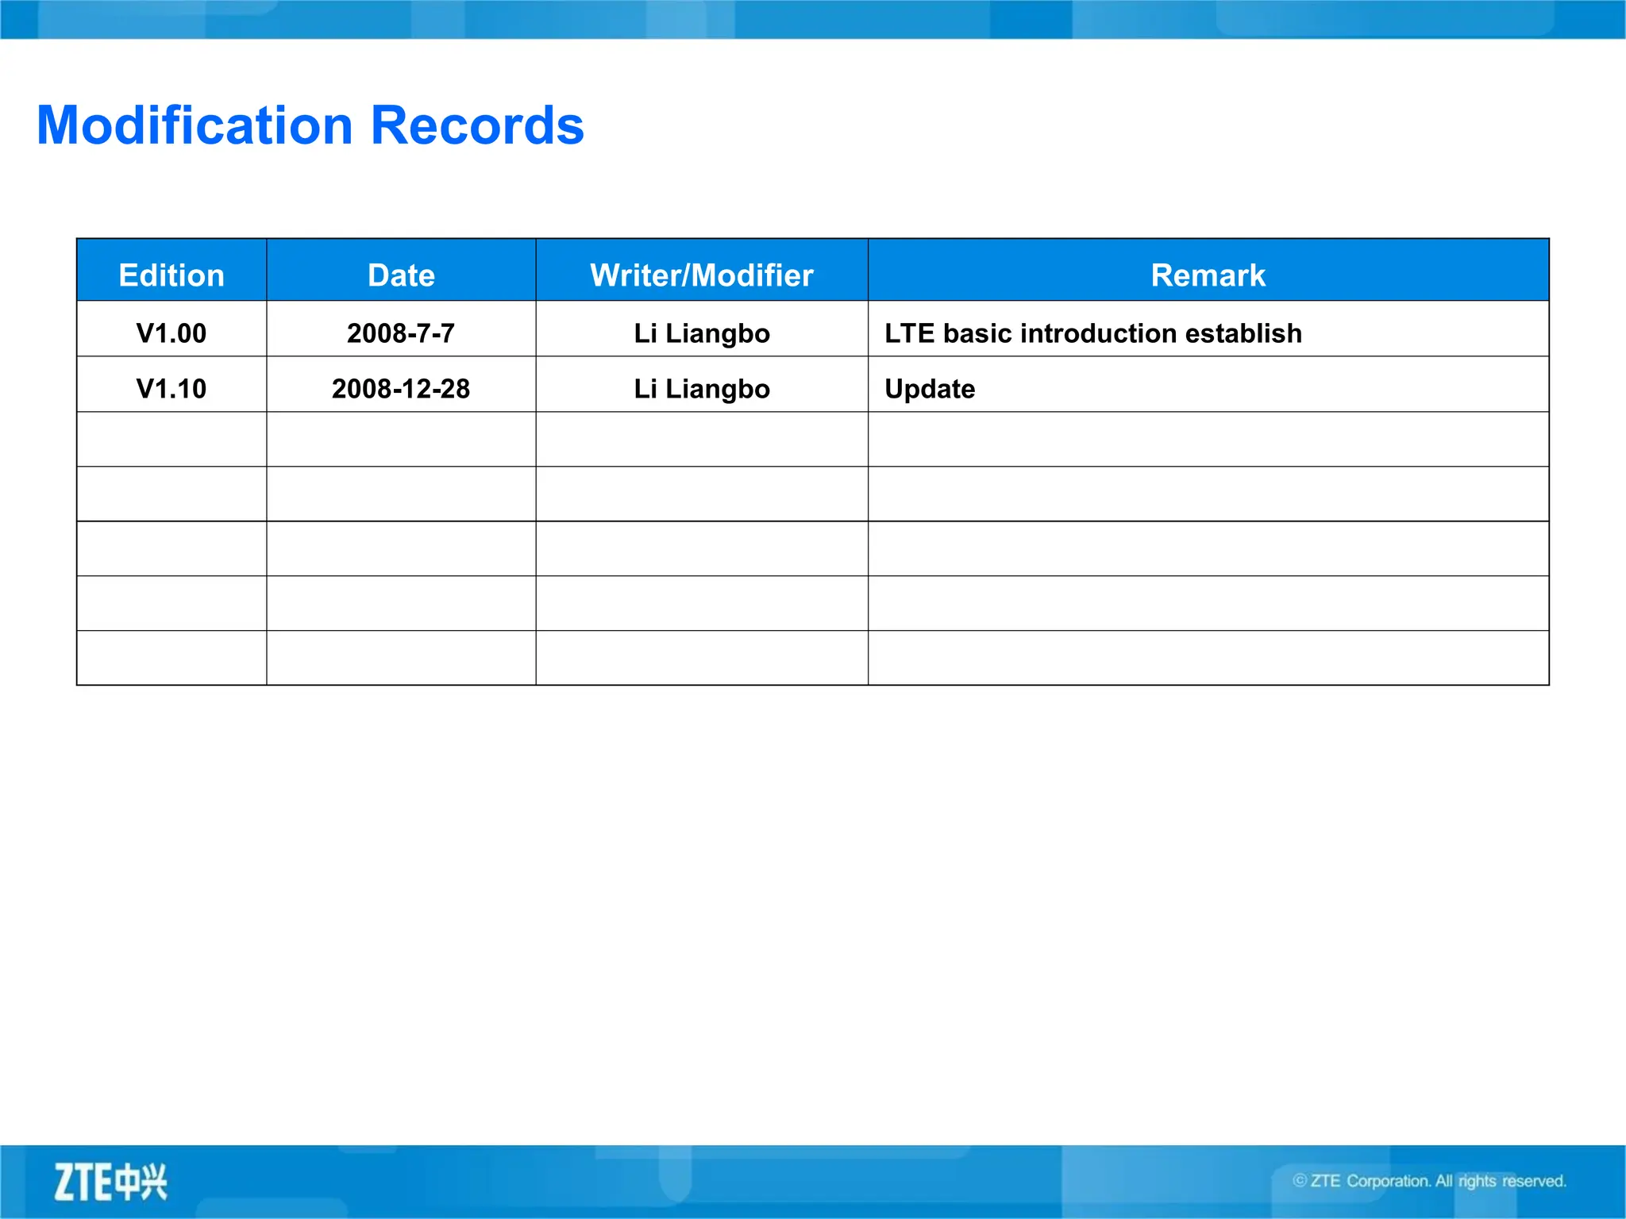1626x1219 pixels.
Task: Select the Edition column header
Action: tap(171, 270)
